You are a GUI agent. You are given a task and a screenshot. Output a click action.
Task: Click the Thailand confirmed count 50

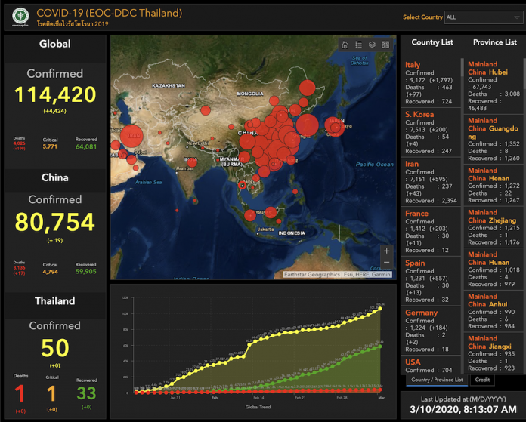[55, 348]
